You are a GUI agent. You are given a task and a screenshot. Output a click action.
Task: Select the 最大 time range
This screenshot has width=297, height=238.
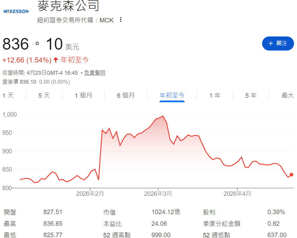(x=287, y=95)
